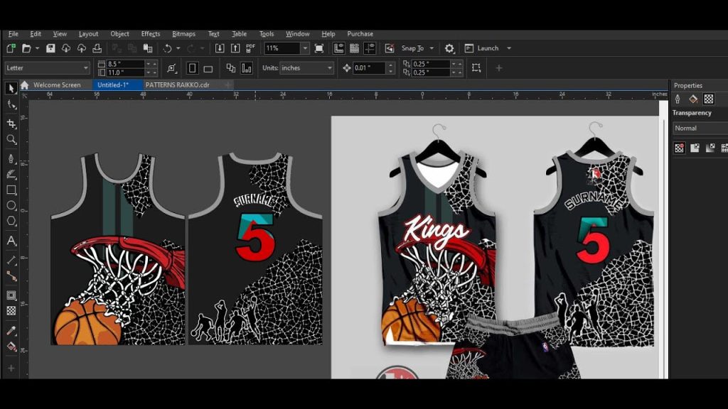
Task: Expand the Snap To dropdown
Action: click(432, 48)
